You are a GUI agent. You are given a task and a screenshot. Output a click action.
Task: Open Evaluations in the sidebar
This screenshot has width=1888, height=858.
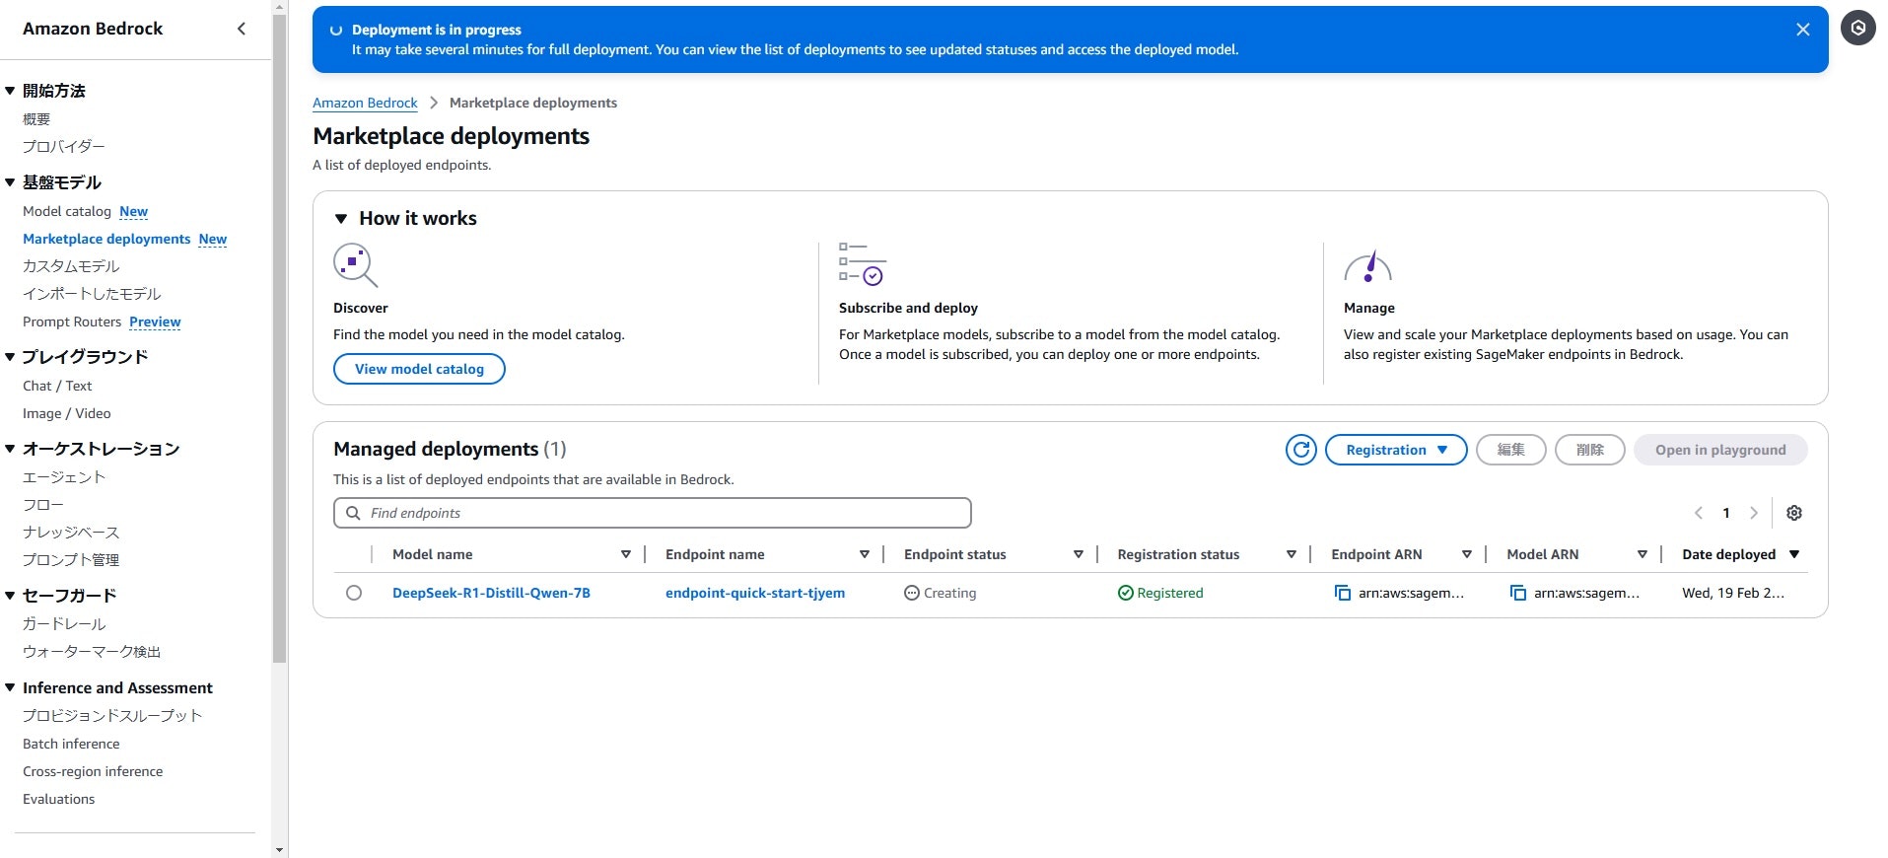tap(59, 799)
